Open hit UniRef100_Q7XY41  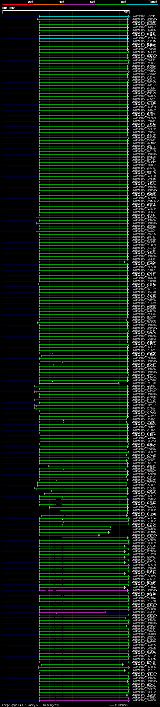coord(143,16)
